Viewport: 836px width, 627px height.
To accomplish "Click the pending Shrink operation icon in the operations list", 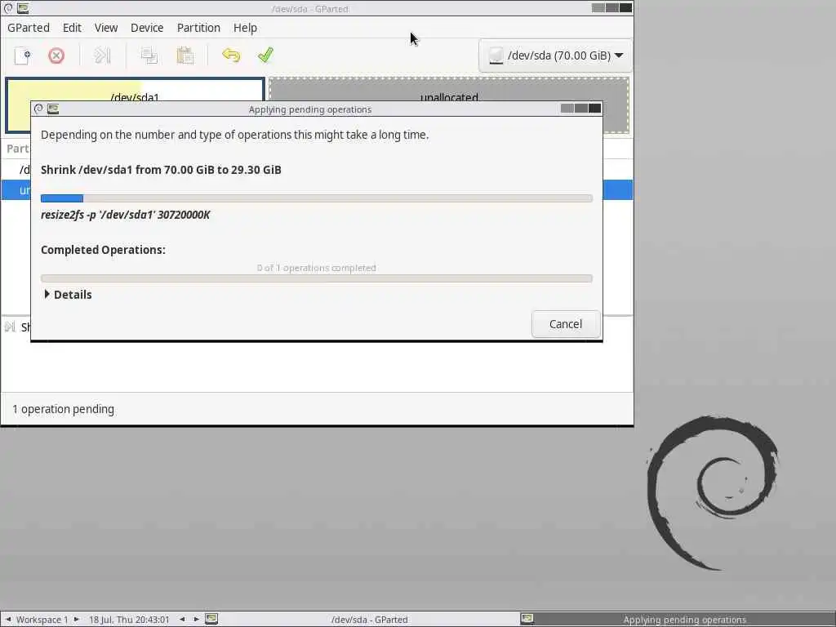I will [10, 327].
